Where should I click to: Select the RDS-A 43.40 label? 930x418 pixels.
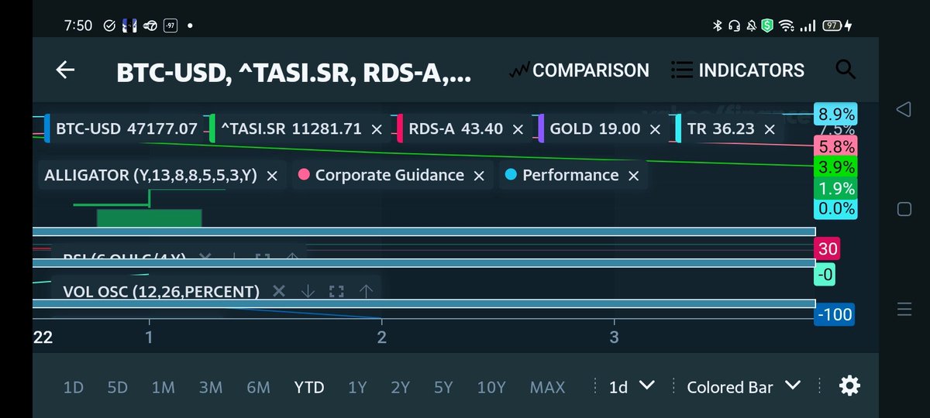click(456, 129)
